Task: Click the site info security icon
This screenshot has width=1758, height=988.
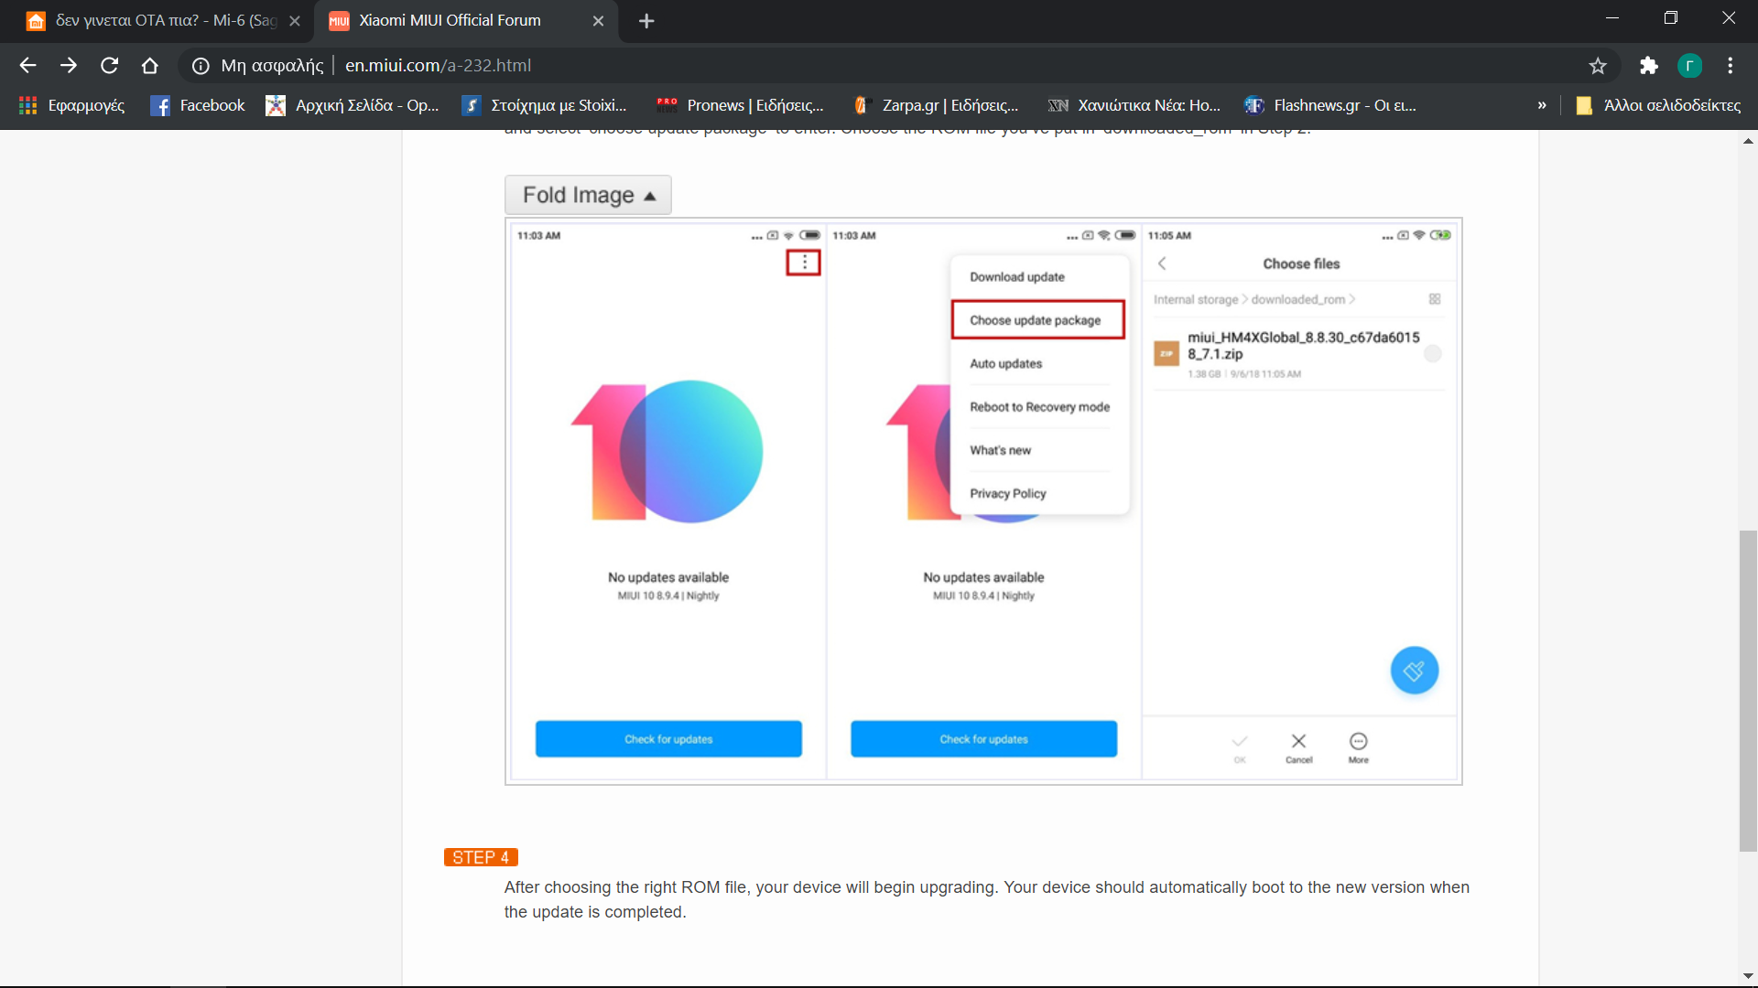Action: pyautogui.click(x=201, y=65)
